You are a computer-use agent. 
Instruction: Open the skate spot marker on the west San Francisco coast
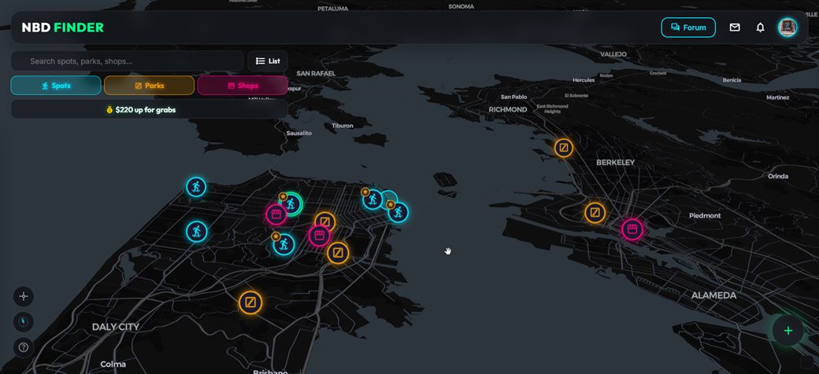[196, 232]
